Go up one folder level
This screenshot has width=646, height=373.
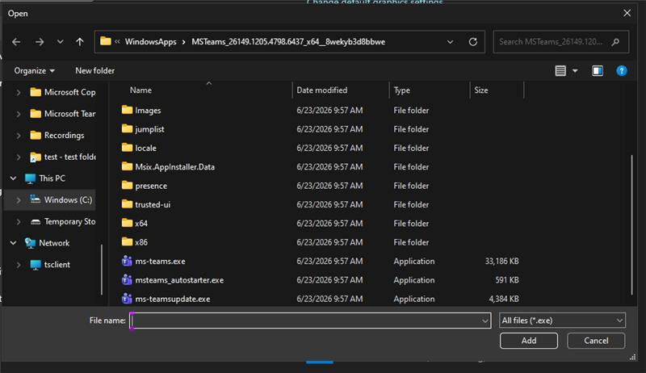[x=79, y=42]
